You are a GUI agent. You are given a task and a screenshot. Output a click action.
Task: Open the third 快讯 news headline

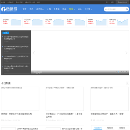point(16,57)
